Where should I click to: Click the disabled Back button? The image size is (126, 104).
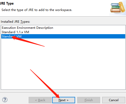40,100
